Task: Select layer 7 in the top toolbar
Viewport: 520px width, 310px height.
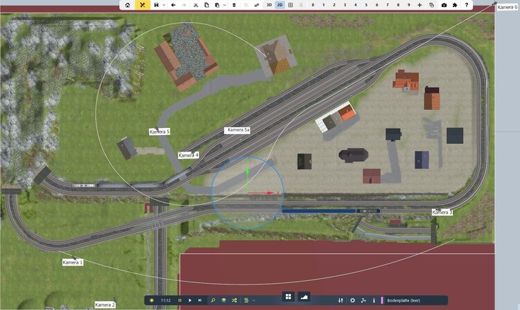Action: pyautogui.click(x=388, y=5)
